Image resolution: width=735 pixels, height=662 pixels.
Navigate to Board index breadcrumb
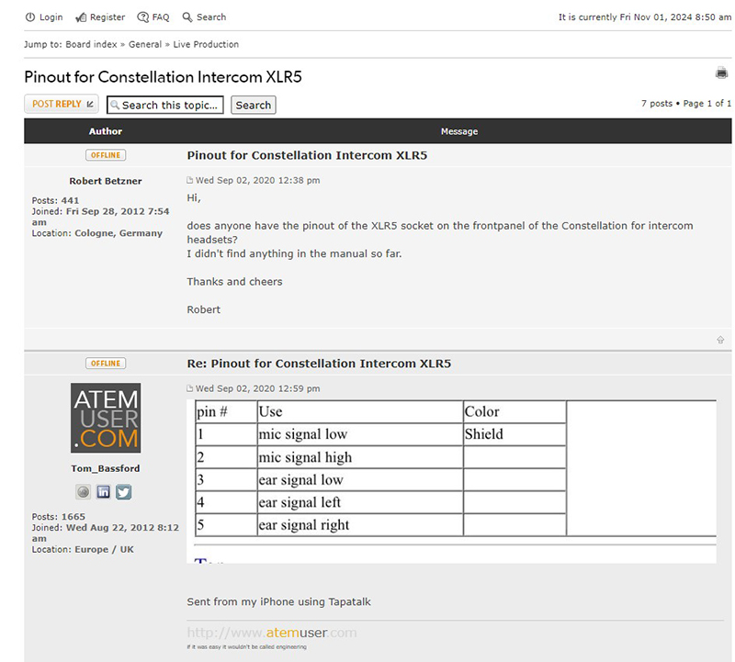(x=91, y=44)
